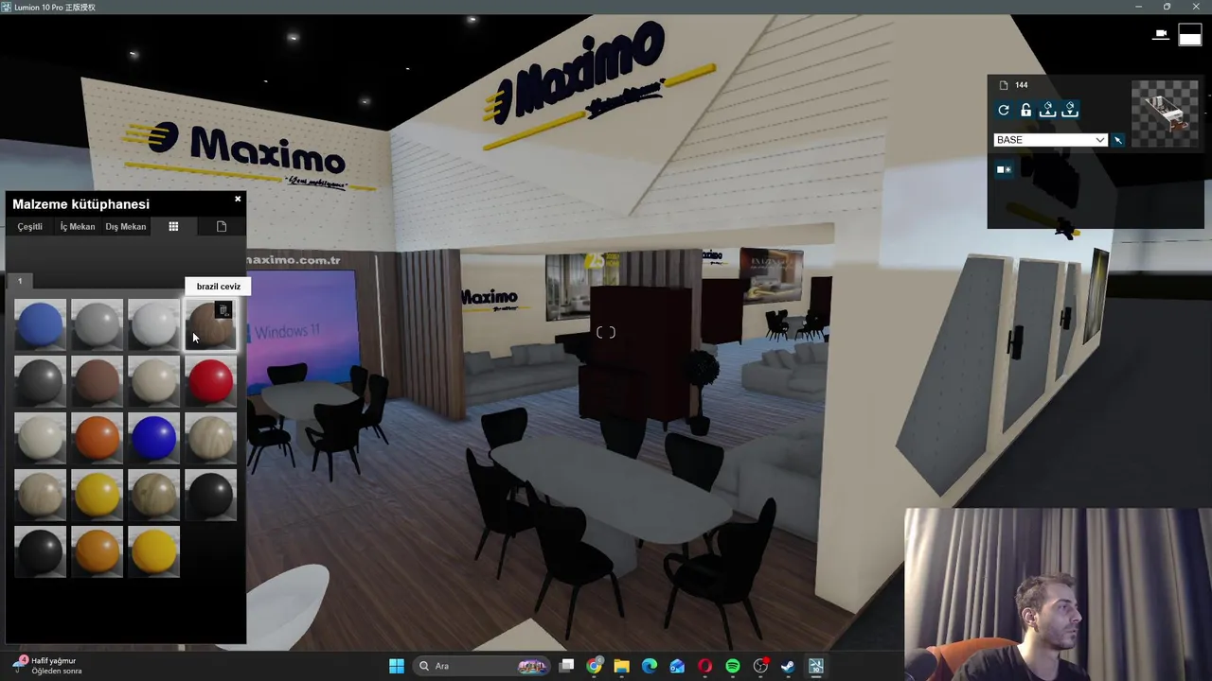
Task: Open Steam from the taskbar
Action: 788,666
